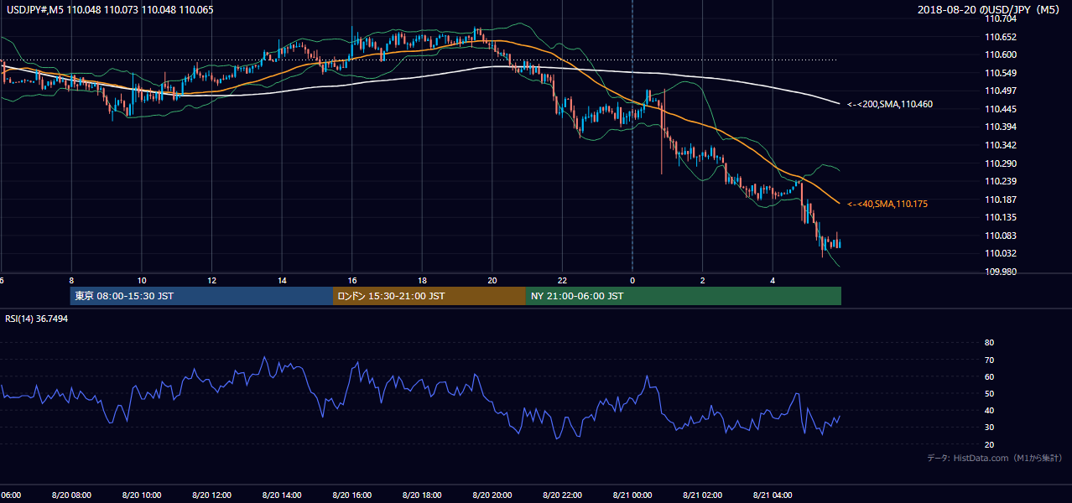Select the 200 SMA 110.460 label
Viewport: 1072px width, 503px height.
(889, 104)
